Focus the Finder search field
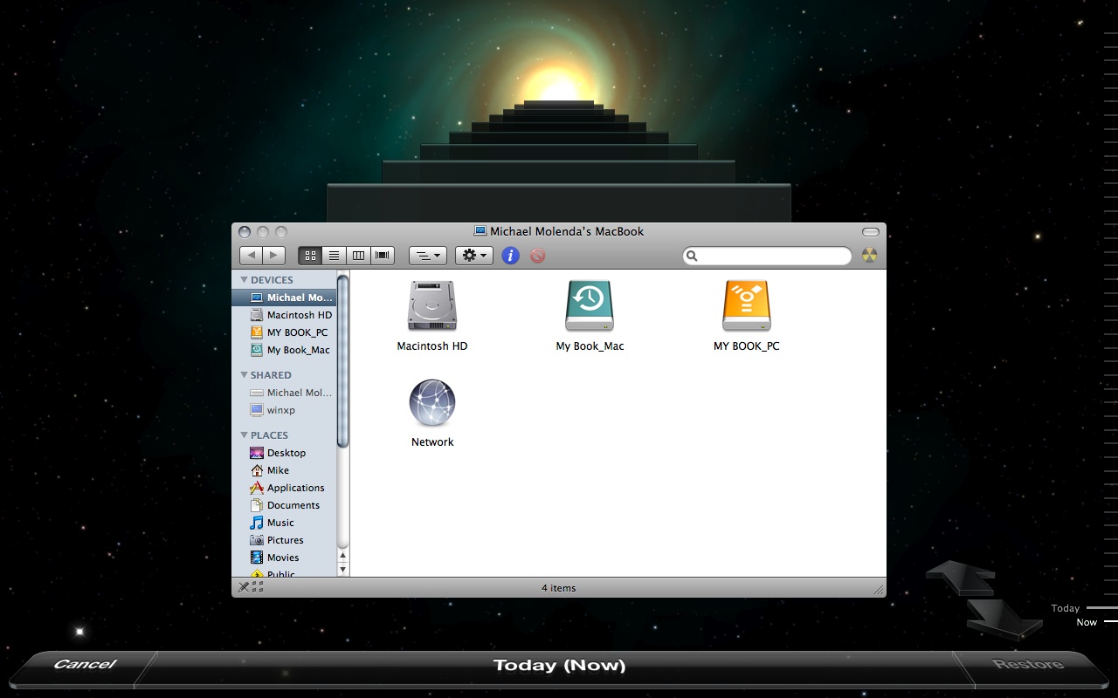This screenshot has width=1118, height=698. click(767, 256)
